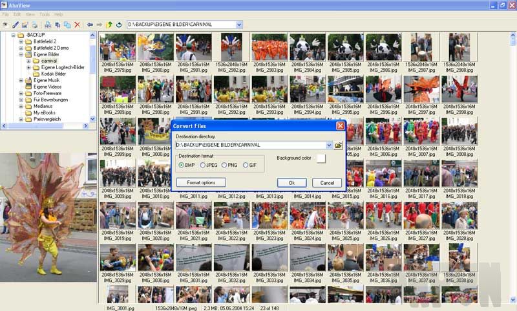Expand the Battlefield 2 folder node
Image resolution: width=517 pixels, height=311 pixels.
(x=21, y=41)
